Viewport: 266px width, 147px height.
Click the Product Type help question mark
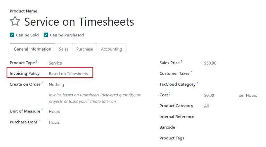click(x=37, y=62)
